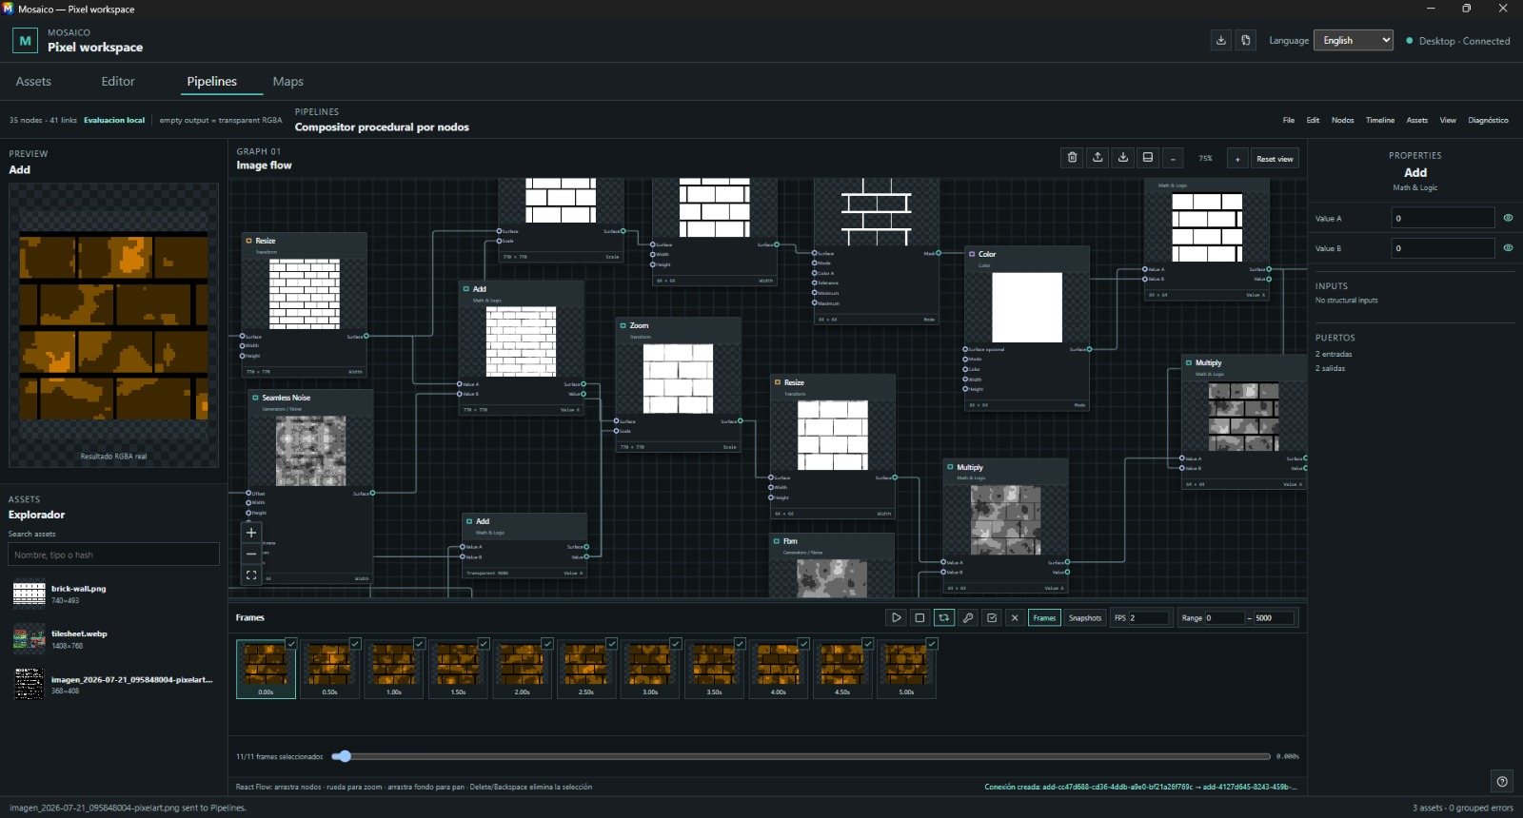Click the trash icon in the graph toolbar

pos(1072,158)
